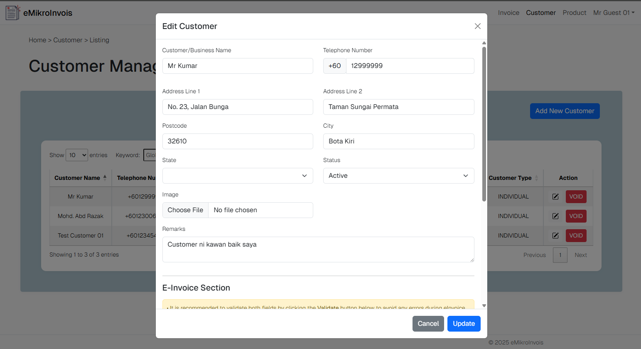Click Choose File for Image upload
The image size is (641, 349).
185,210
